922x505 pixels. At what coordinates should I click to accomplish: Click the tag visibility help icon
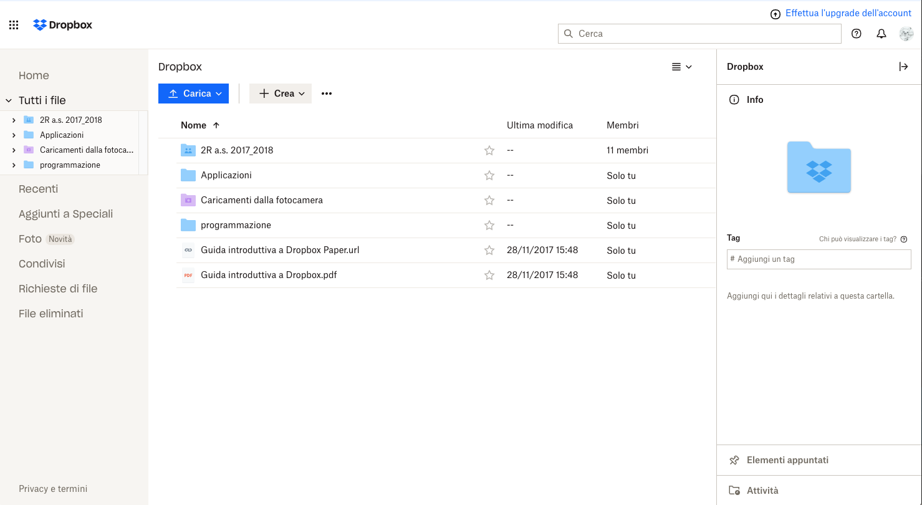pos(904,239)
